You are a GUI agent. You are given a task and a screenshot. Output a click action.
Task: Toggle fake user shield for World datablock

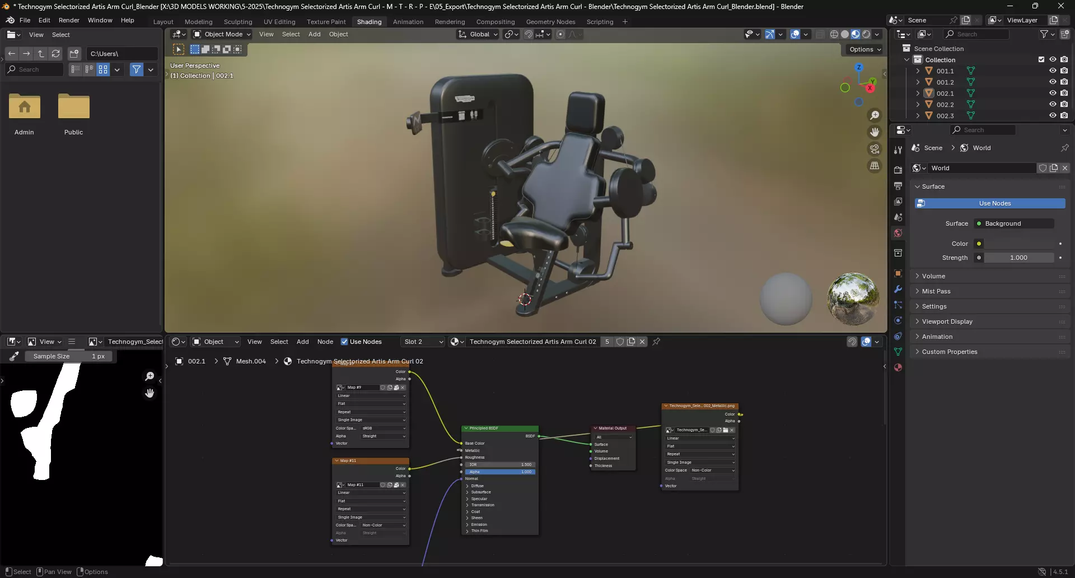click(x=1043, y=168)
